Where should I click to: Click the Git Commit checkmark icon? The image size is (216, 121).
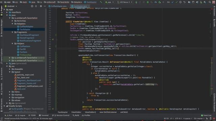click(177, 2)
